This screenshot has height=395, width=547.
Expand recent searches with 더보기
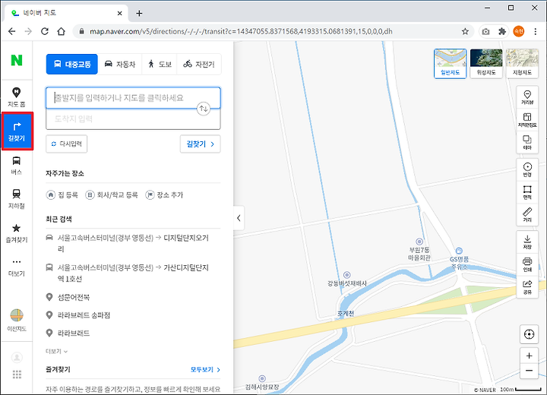tap(56, 352)
